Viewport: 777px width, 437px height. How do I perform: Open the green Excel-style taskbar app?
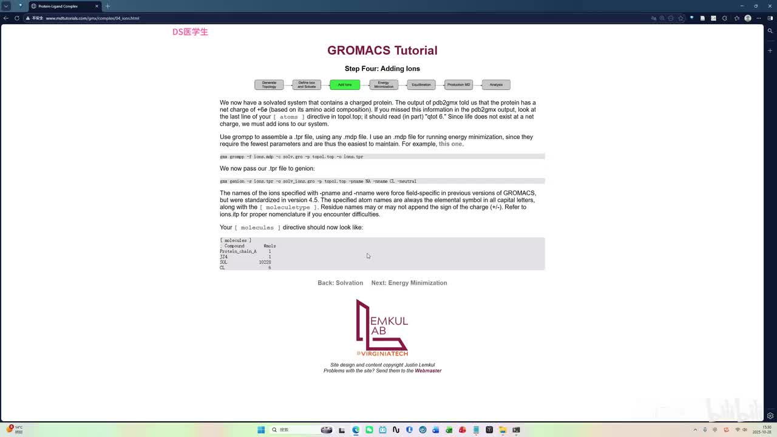(x=449, y=430)
